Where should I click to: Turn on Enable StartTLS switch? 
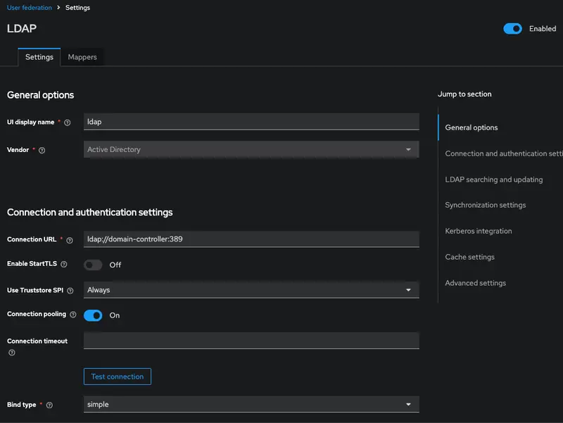click(93, 265)
